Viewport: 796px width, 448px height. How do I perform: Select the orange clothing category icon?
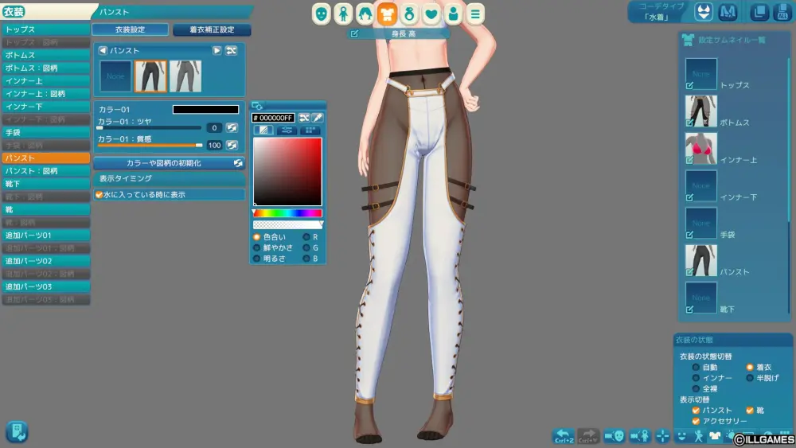[387, 14]
